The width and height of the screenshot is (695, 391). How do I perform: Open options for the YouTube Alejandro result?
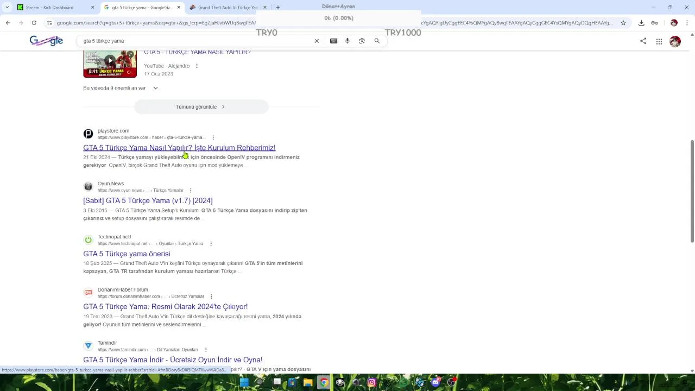click(197, 66)
